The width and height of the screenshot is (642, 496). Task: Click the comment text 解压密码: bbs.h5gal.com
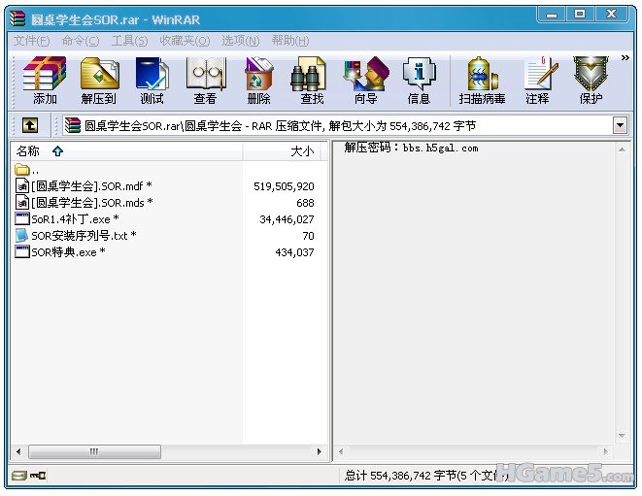(411, 148)
